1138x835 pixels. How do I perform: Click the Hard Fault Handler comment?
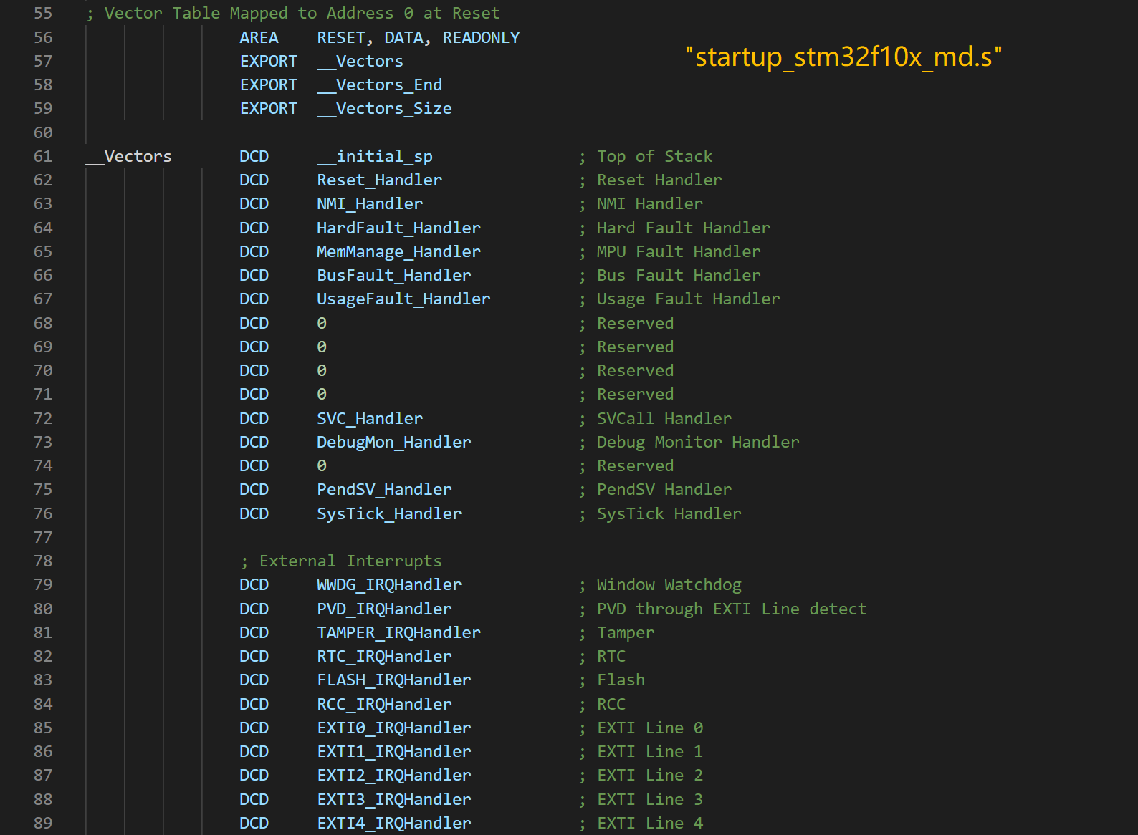pos(675,228)
